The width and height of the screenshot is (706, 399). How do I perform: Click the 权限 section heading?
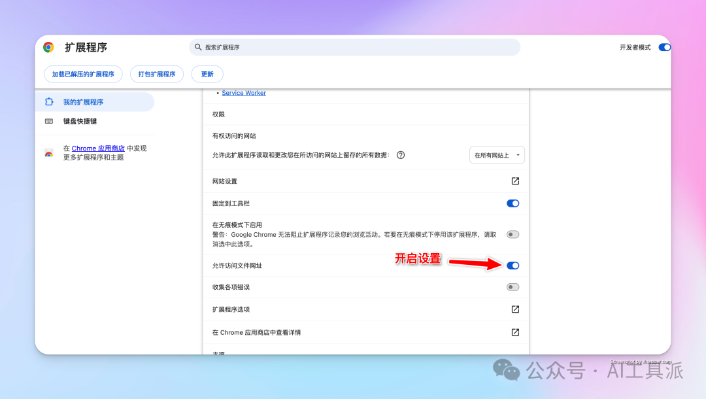pos(218,114)
